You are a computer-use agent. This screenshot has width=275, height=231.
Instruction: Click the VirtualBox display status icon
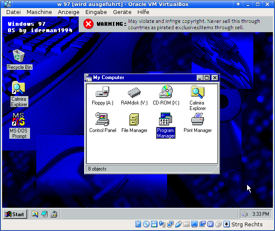pos(194,224)
